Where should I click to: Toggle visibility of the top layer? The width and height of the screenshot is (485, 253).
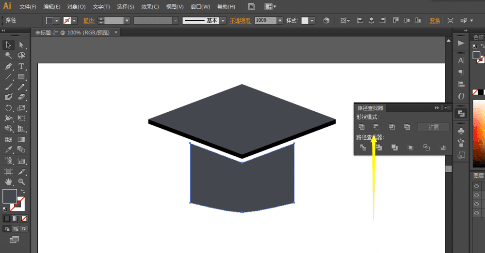coord(477,186)
